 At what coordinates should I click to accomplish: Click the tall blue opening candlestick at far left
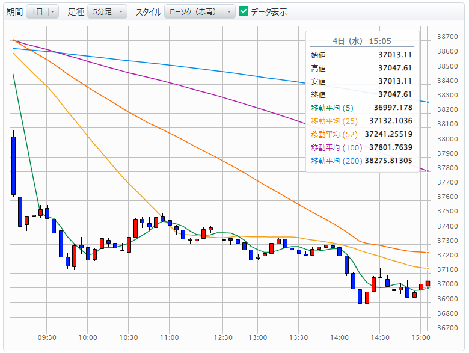point(13,165)
